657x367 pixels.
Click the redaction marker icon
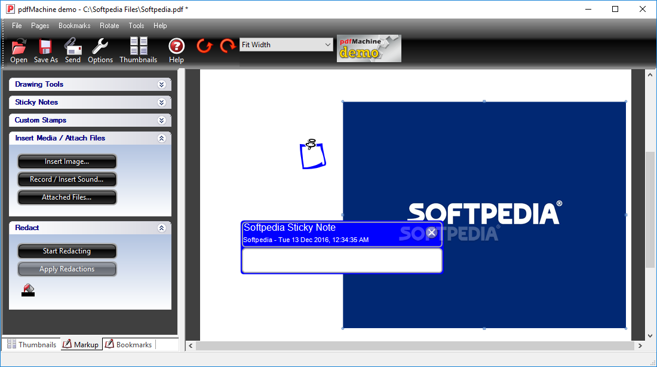[x=28, y=290]
